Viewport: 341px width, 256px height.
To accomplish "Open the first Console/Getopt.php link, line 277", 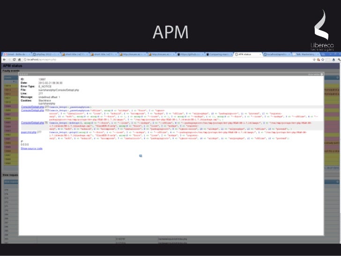I will click(32, 107).
